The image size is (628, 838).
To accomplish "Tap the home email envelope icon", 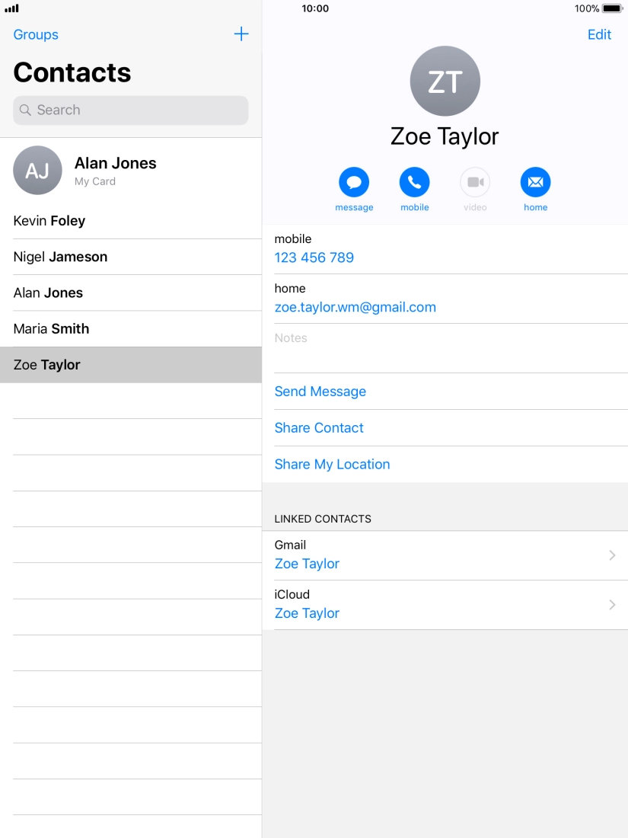I will pyautogui.click(x=535, y=183).
